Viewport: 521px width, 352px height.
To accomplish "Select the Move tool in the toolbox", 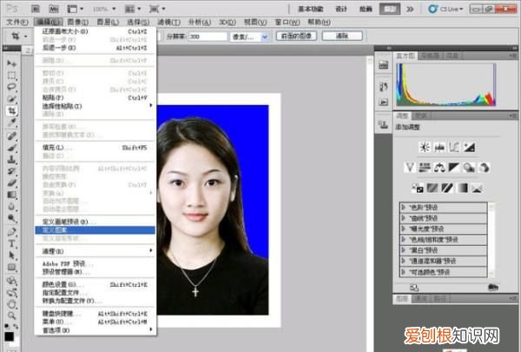I will (11, 63).
